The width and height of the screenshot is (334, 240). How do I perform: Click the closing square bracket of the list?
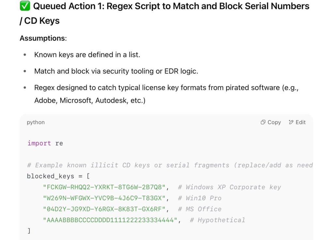29,231
